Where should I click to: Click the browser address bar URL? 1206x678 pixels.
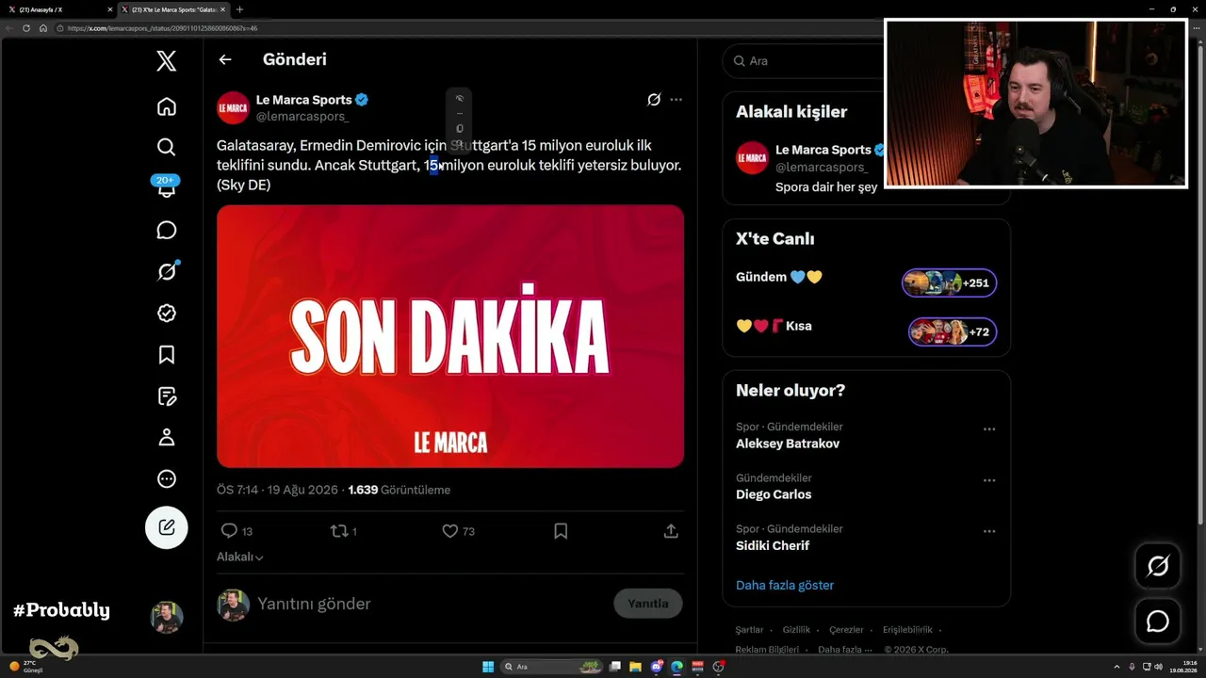(x=162, y=28)
